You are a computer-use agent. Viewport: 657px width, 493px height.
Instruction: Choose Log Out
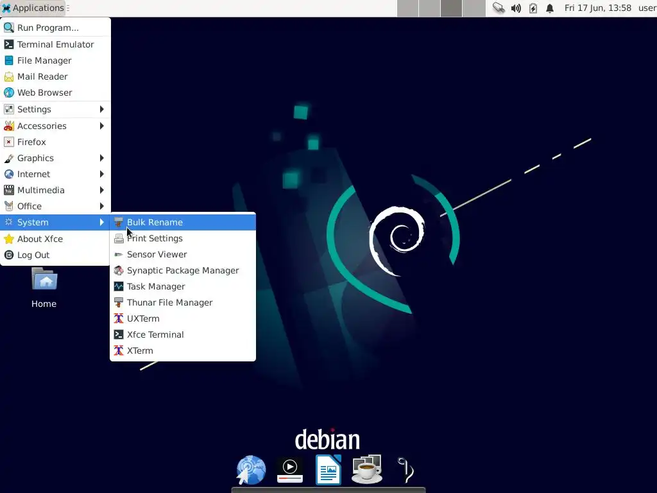click(55, 255)
